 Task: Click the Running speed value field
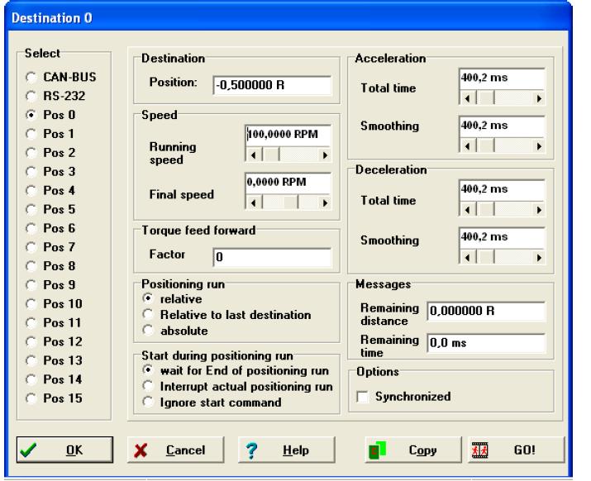coord(288,135)
